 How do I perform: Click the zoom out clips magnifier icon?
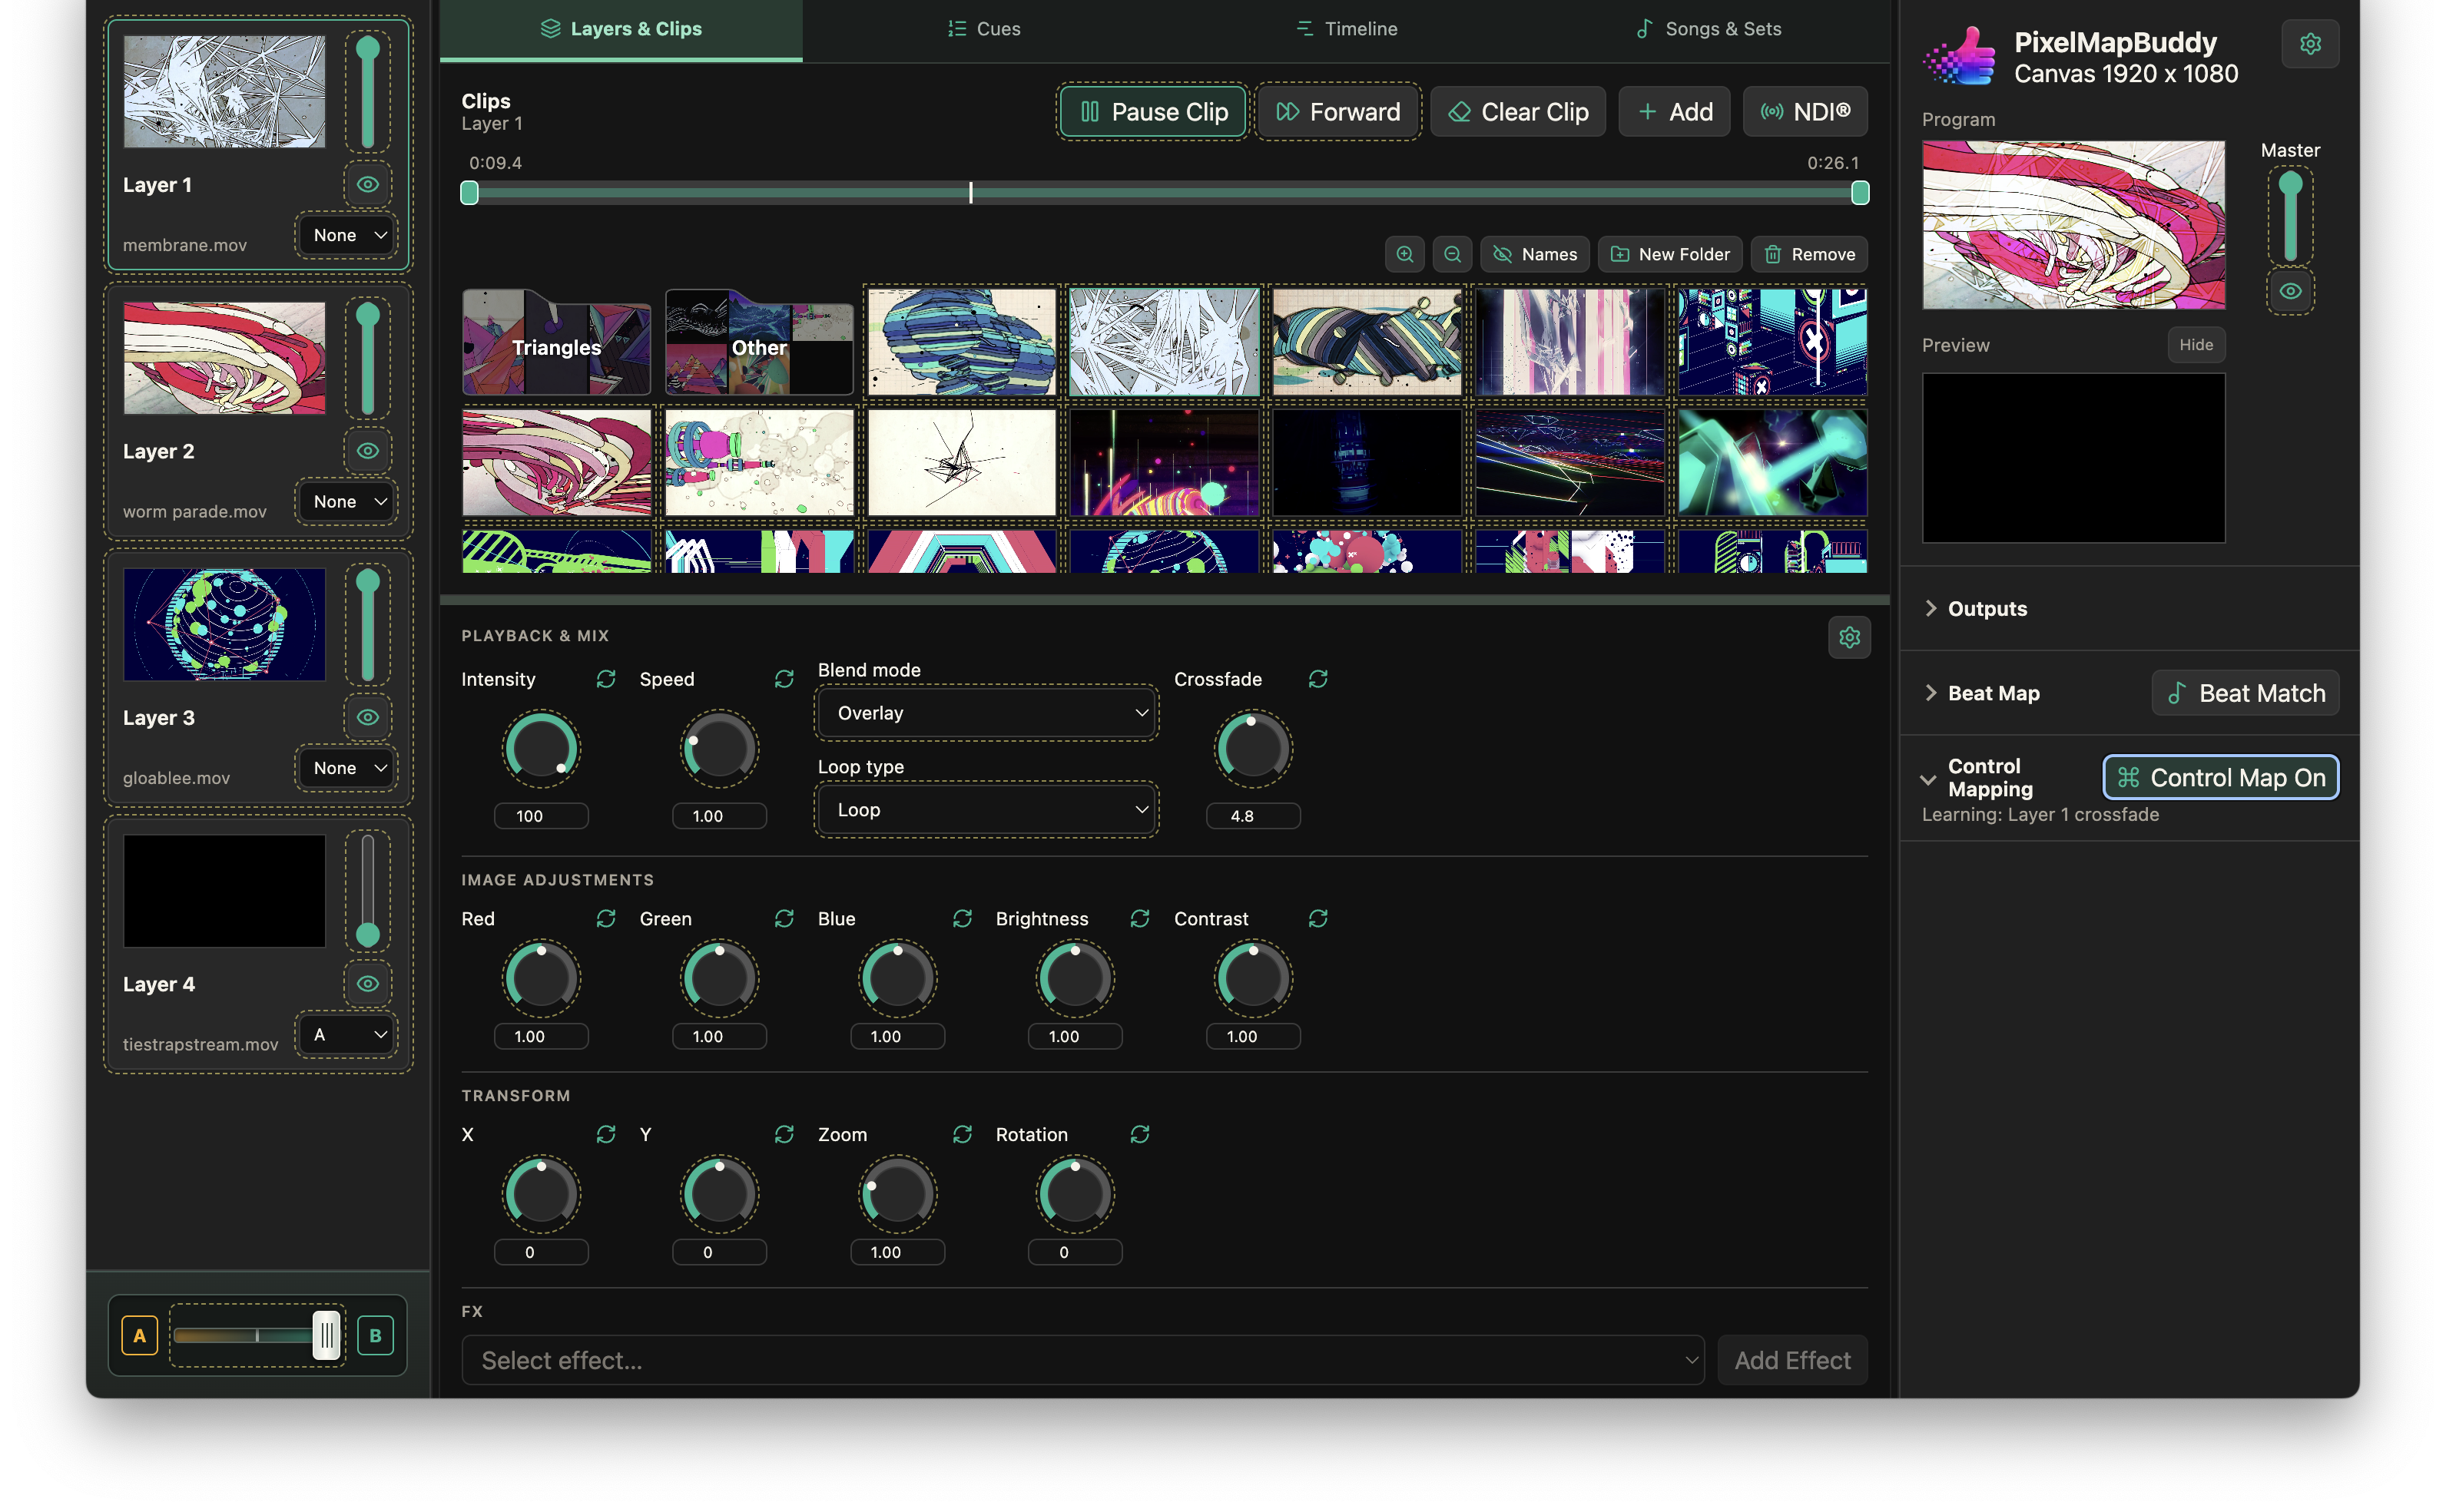tap(1452, 254)
